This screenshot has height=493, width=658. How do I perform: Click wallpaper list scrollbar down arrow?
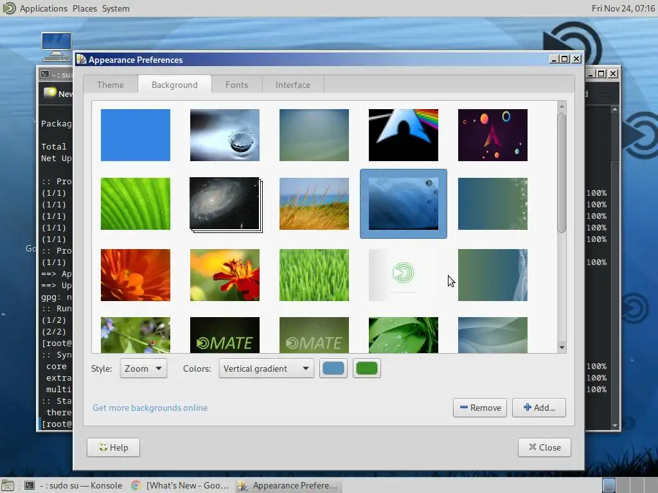click(x=562, y=347)
